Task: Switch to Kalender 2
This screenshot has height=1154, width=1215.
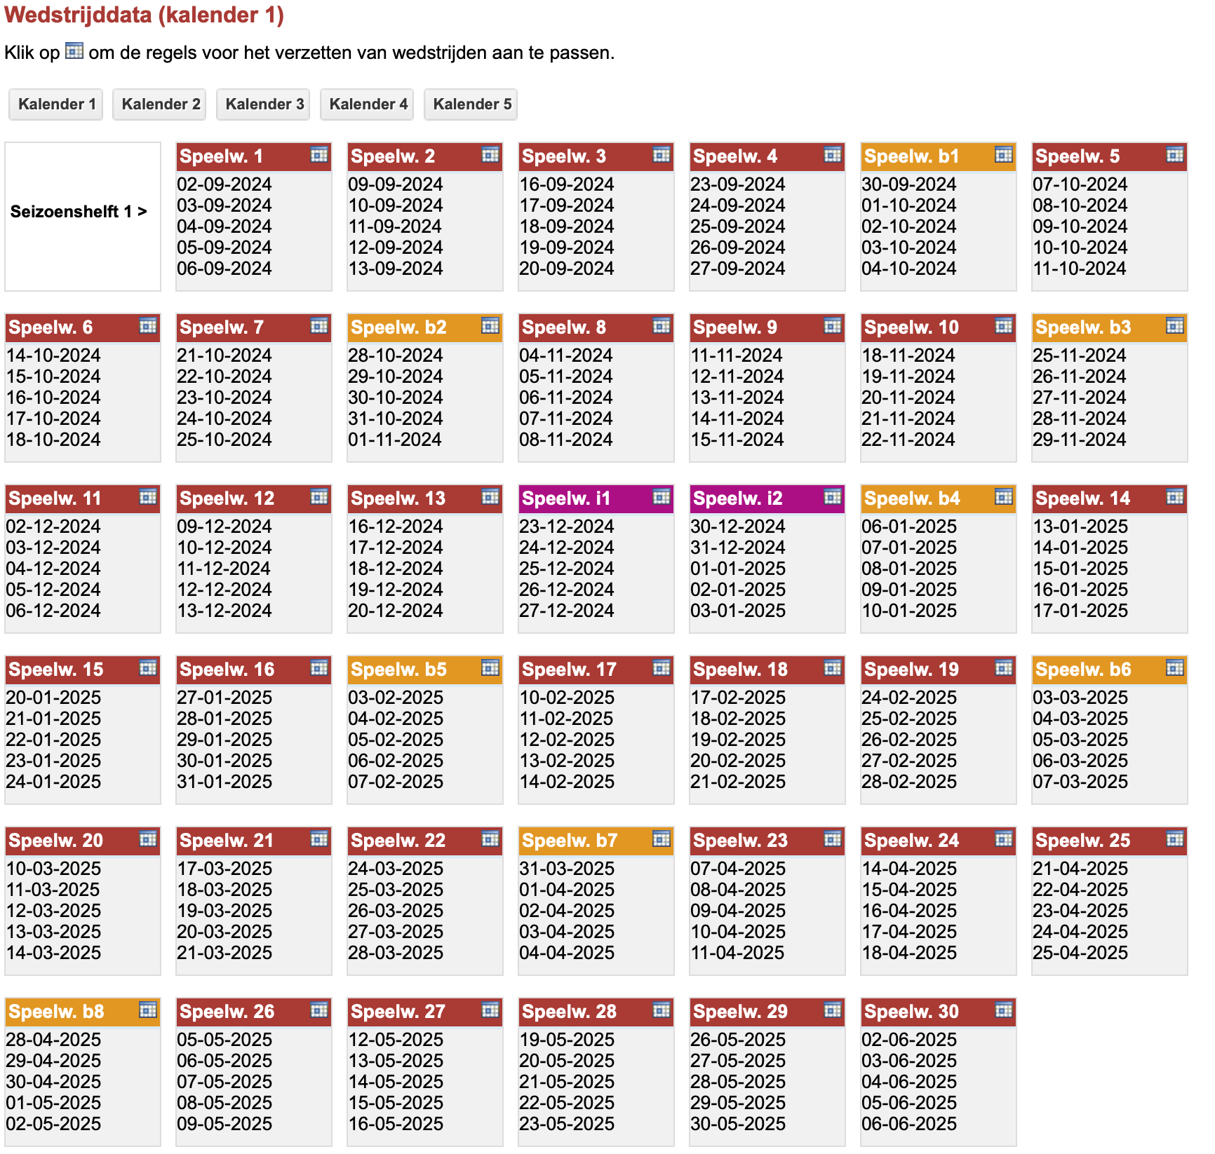Action: pos(160,104)
